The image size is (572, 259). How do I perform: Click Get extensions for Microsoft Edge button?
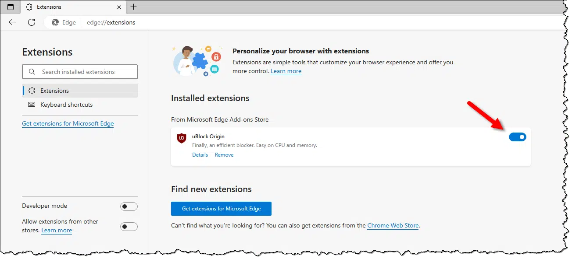click(221, 209)
